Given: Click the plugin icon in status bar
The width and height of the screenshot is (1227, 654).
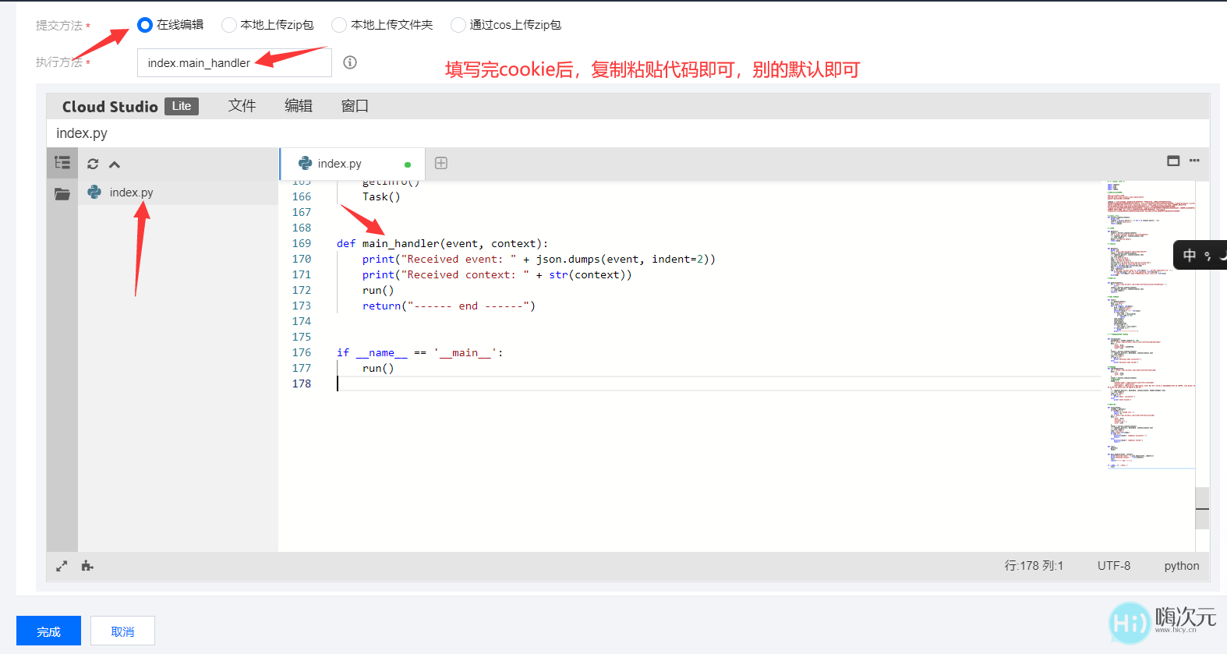Looking at the screenshot, I should [x=87, y=566].
